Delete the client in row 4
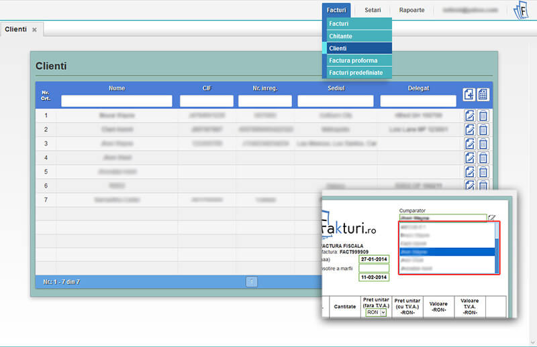This screenshot has width=537, height=347. tap(483, 157)
